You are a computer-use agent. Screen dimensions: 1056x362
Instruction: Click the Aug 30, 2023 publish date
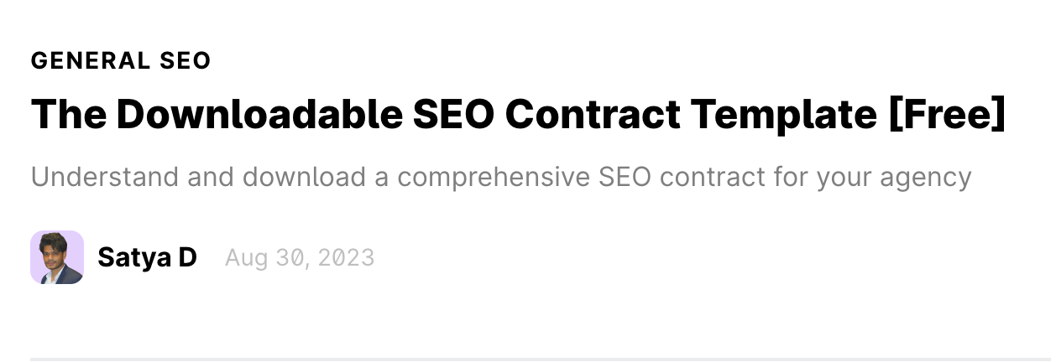[x=300, y=257]
